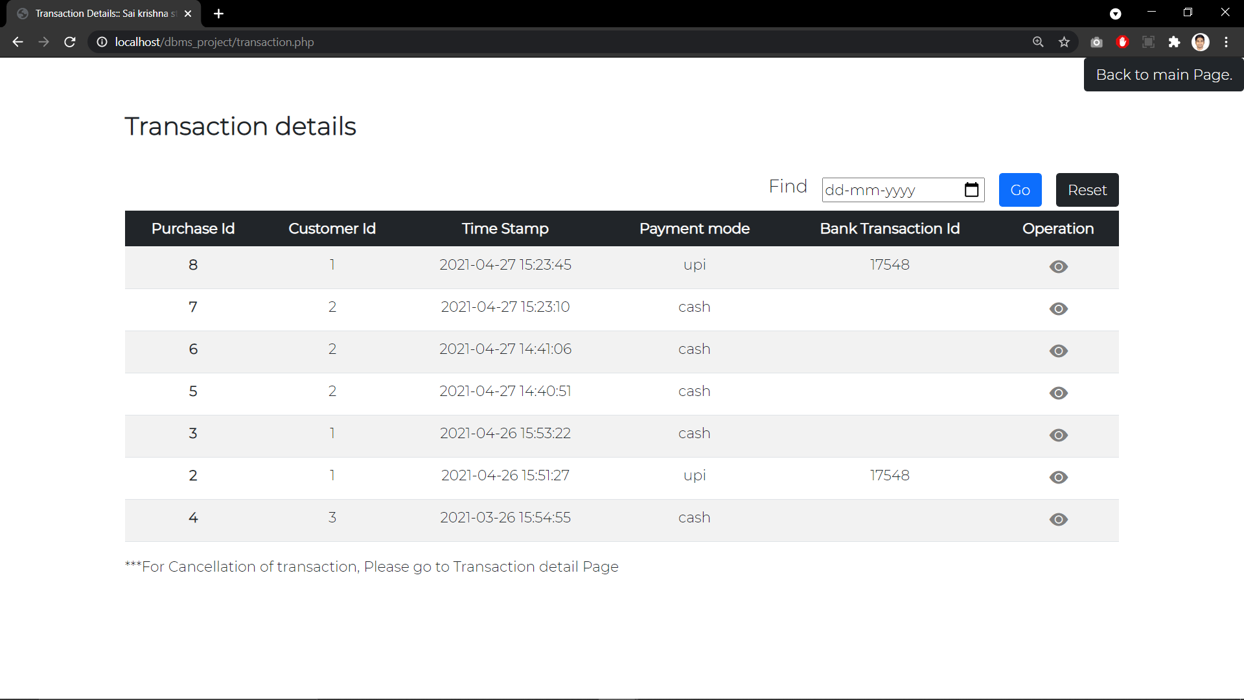Open eye icon for purchase 5
Image resolution: width=1244 pixels, height=700 pixels.
click(1058, 393)
